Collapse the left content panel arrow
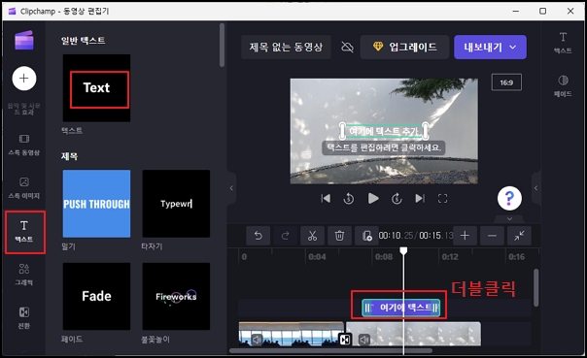Screen dimensions: 587x358 231,188
